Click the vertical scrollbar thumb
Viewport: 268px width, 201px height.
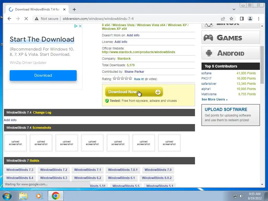point(262,65)
